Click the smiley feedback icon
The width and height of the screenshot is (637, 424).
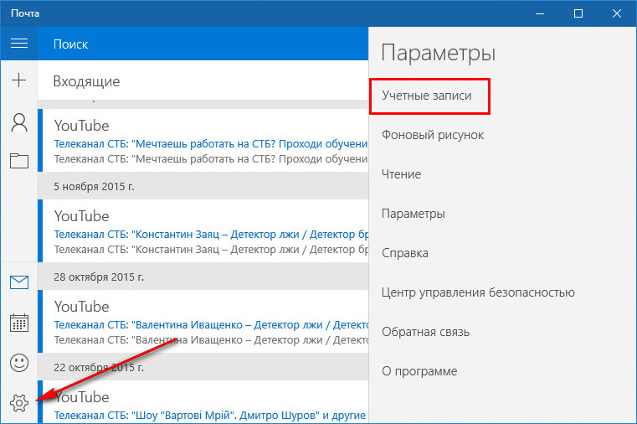pos(18,363)
